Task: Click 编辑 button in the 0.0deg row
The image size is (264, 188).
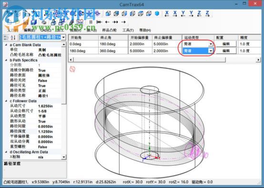Action: pos(226,44)
